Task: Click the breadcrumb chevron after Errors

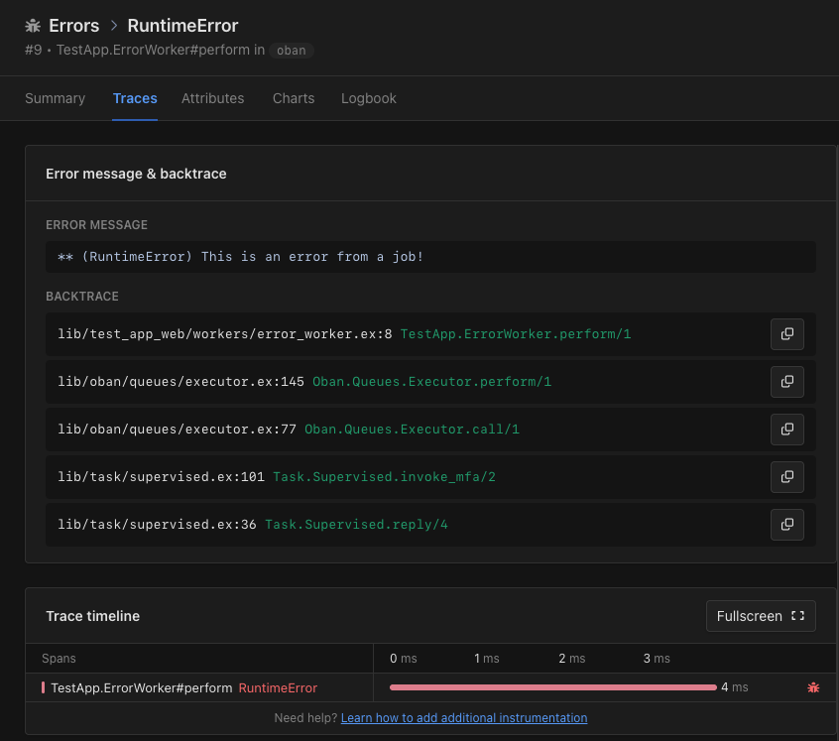Action: tap(113, 25)
